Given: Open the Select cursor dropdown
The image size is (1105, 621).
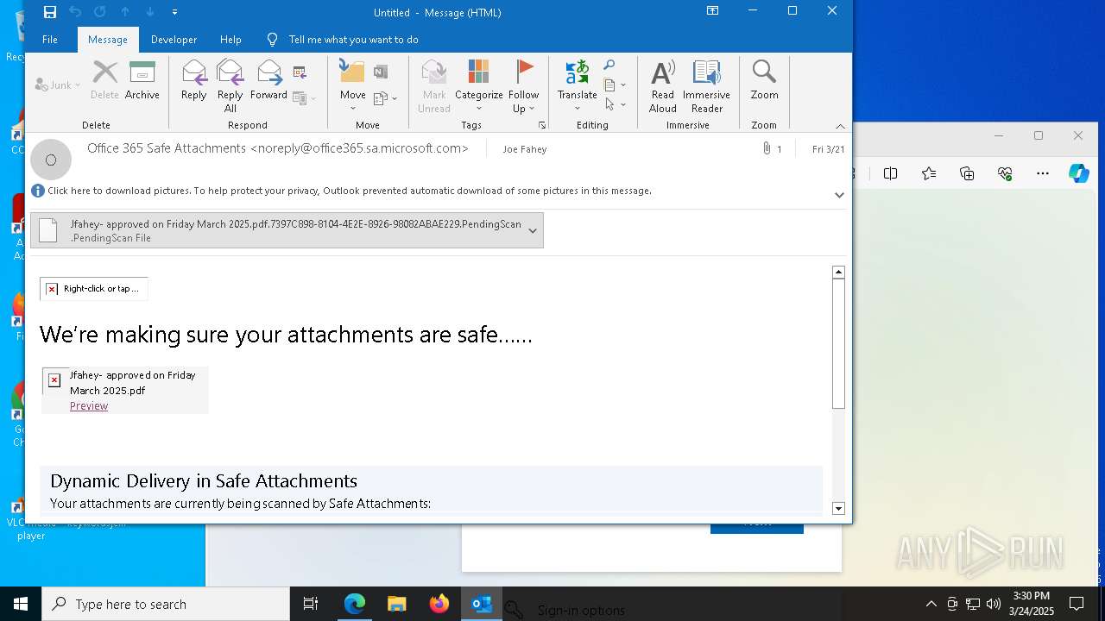Looking at the screenshot, I should coord(615,104).
